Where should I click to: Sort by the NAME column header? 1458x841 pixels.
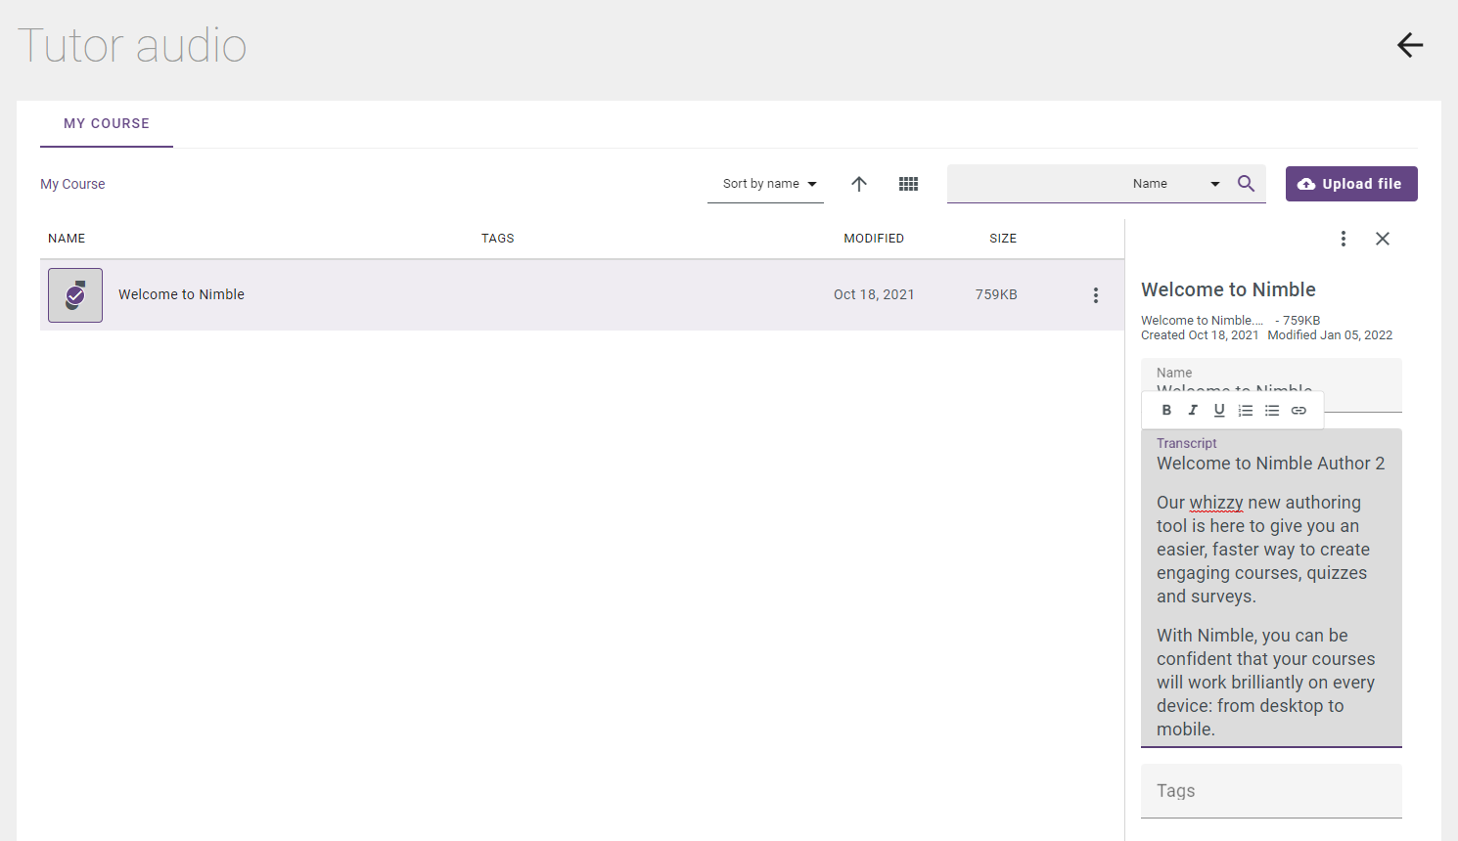[x=67, y=239]
